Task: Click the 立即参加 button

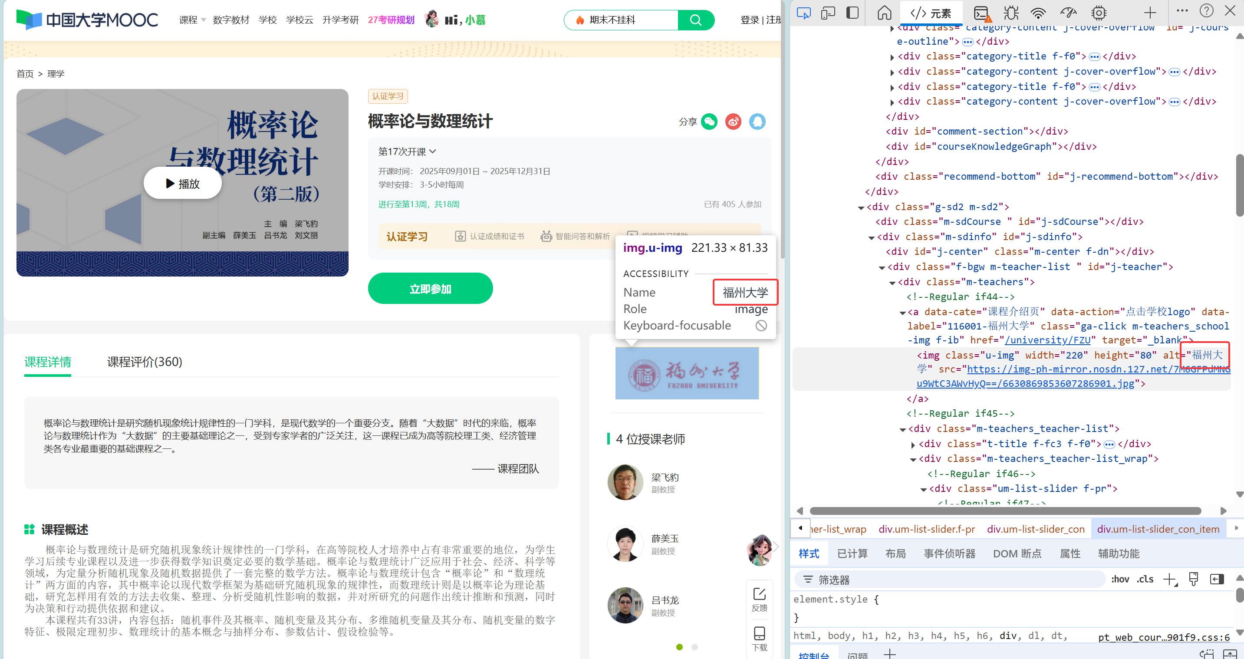Action: 430,288
